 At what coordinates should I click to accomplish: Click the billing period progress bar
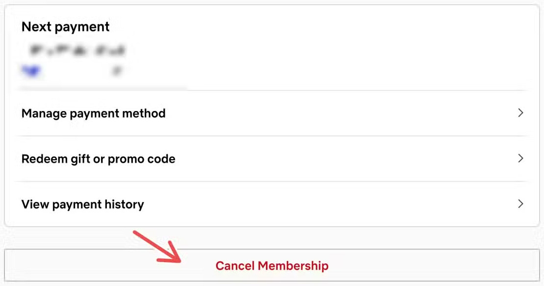pos(104,89)
